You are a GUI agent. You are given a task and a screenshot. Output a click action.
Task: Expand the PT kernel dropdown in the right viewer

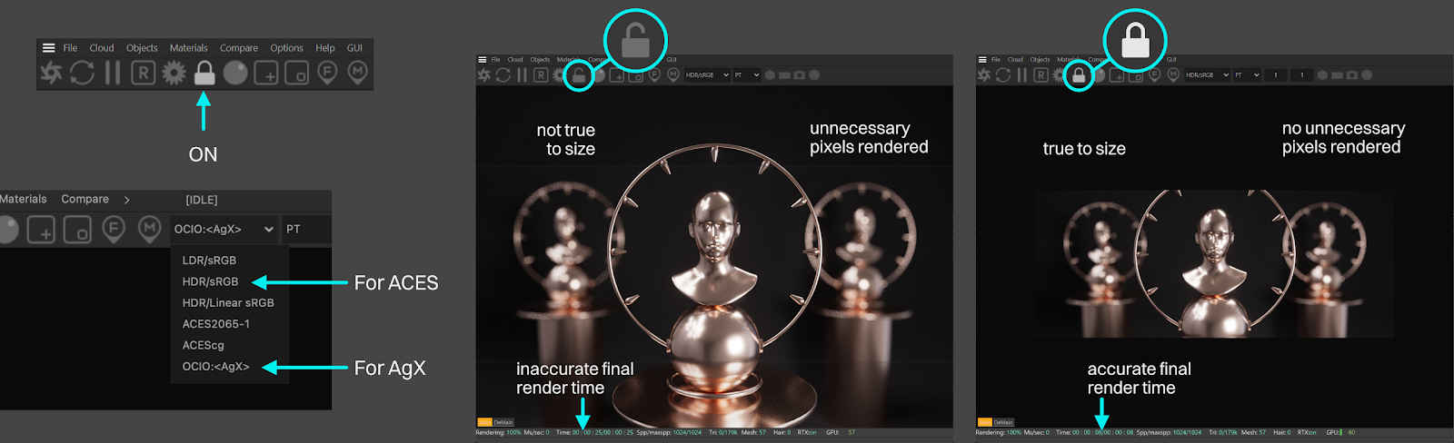(x=1246, y=75)
